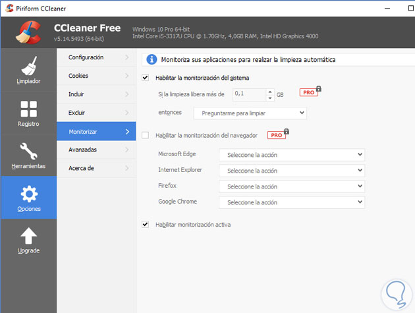Click the chevron next to Cookies
Image resolution: width=415 pixels, height=313 pixels.
[127, 76]
